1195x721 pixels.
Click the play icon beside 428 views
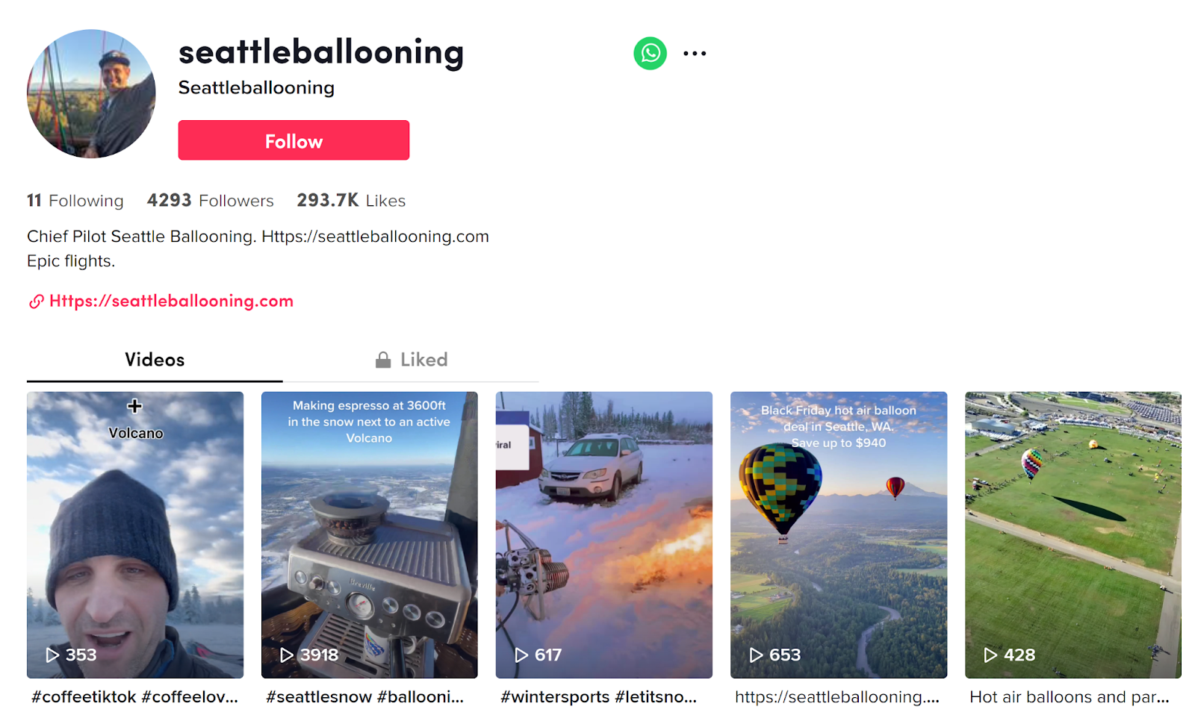pos(990,655)
